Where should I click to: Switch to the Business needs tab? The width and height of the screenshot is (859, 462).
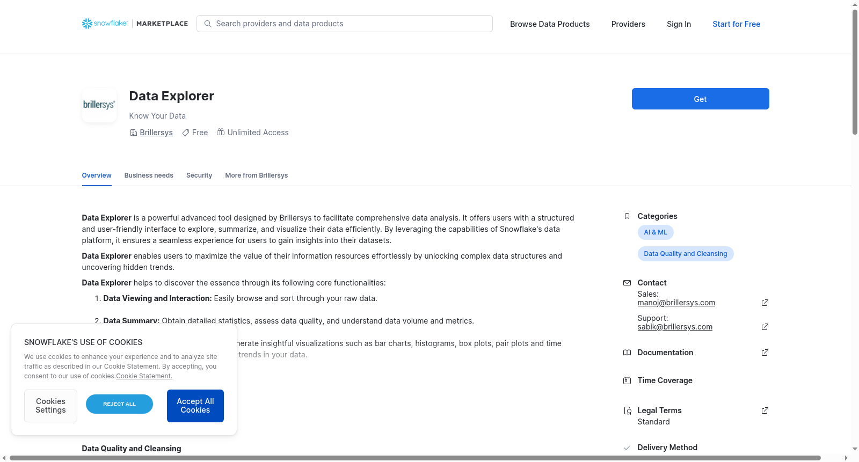click(x=149, y=175)
